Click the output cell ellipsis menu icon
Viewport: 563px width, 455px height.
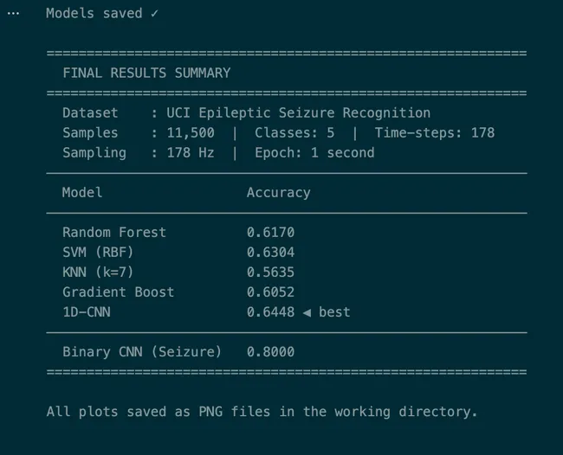tap(12, 14)
